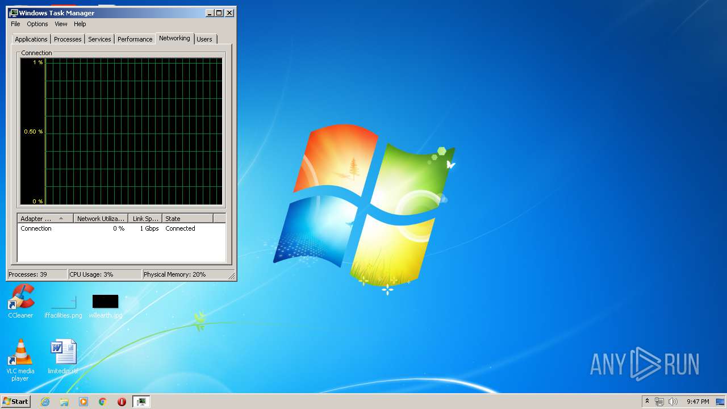Open the Help menu

click(80, 24)
